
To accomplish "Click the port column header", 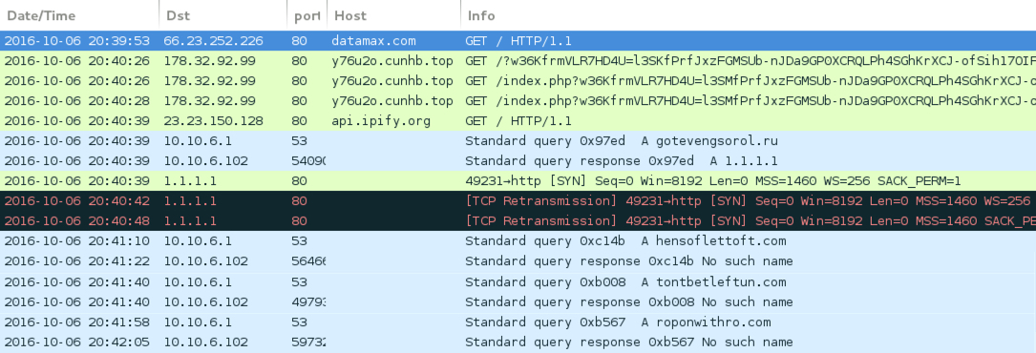I will coord(307,14).
